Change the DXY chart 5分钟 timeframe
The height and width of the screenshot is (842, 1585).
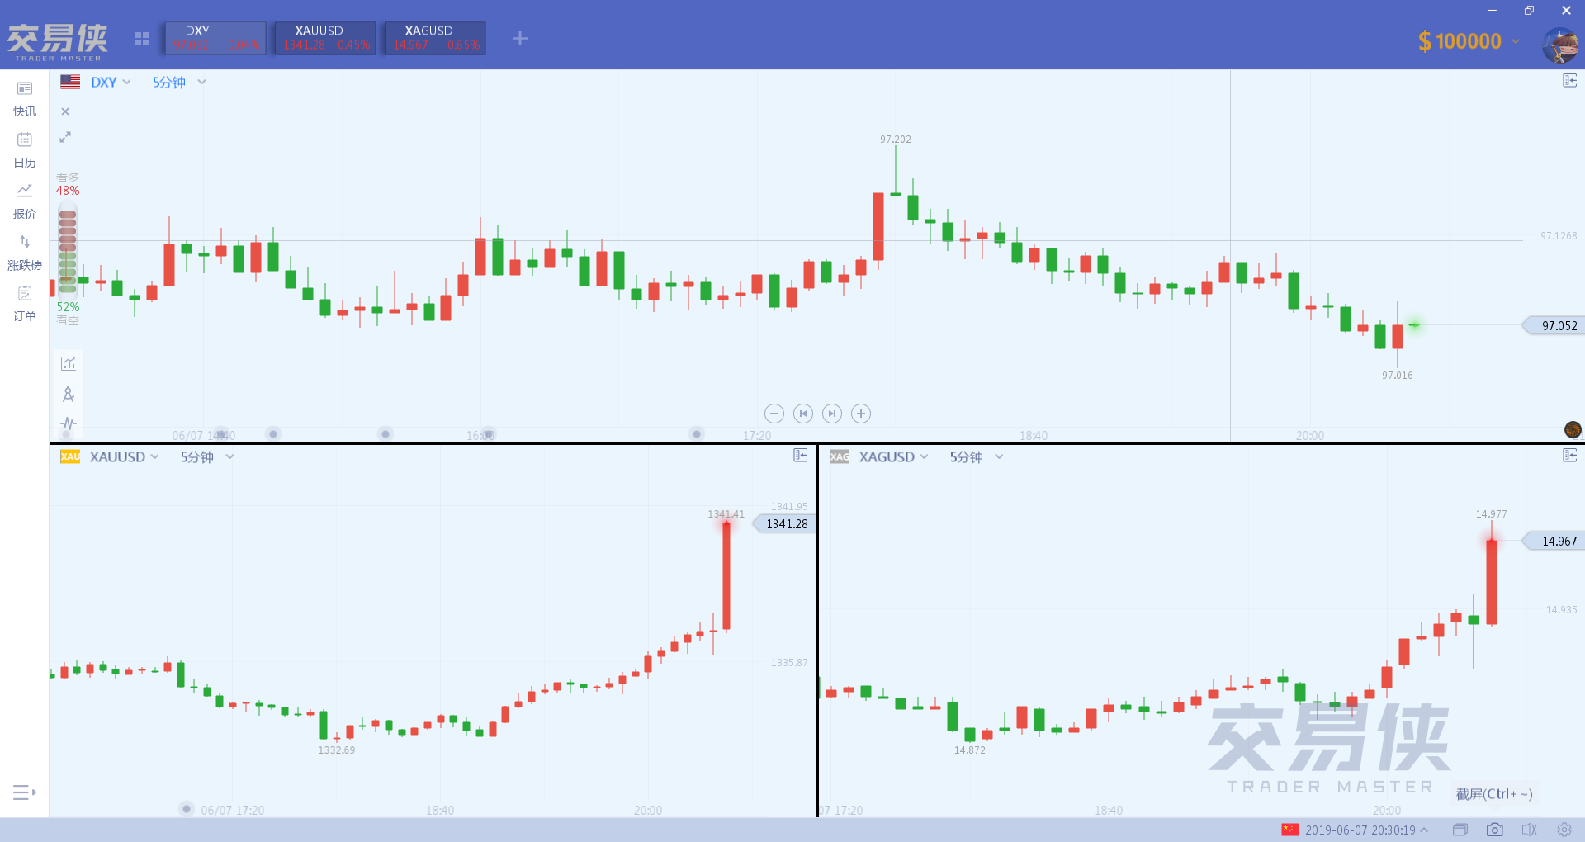178,83
